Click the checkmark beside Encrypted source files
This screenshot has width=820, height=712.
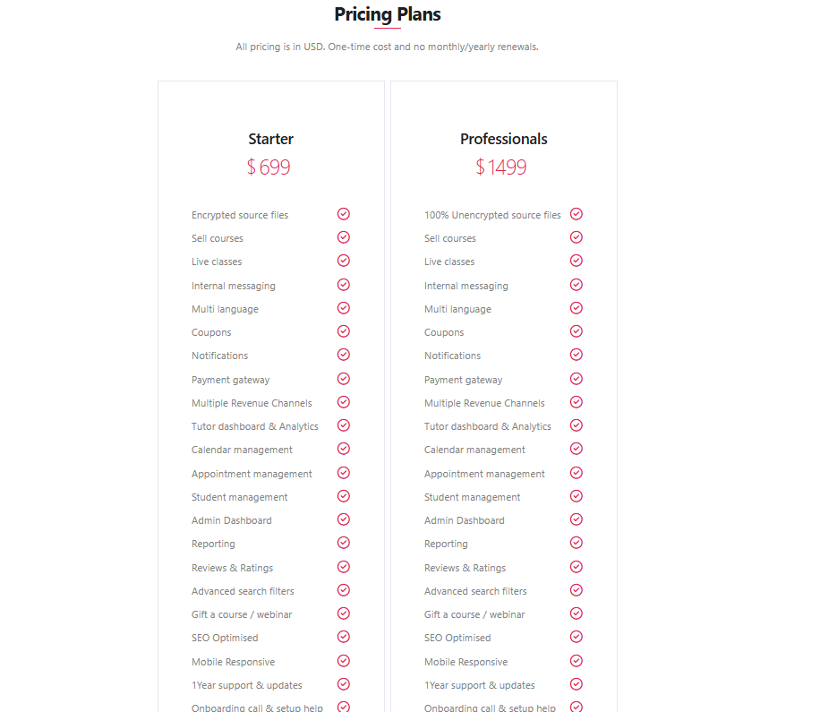coord(343,214)
